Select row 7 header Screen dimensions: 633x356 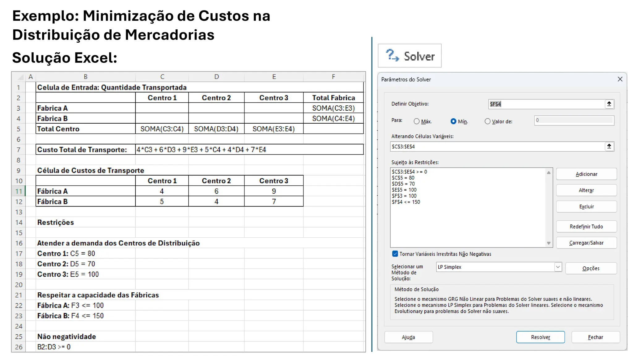tap(19, 150)
